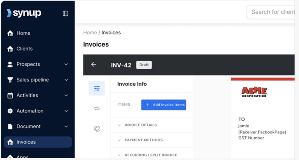
Task: Open the Clients page
Action: coord(25,49)
